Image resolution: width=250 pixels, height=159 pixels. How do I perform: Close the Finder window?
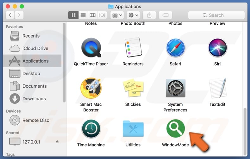pyautogui.click(x=8, y=6)
